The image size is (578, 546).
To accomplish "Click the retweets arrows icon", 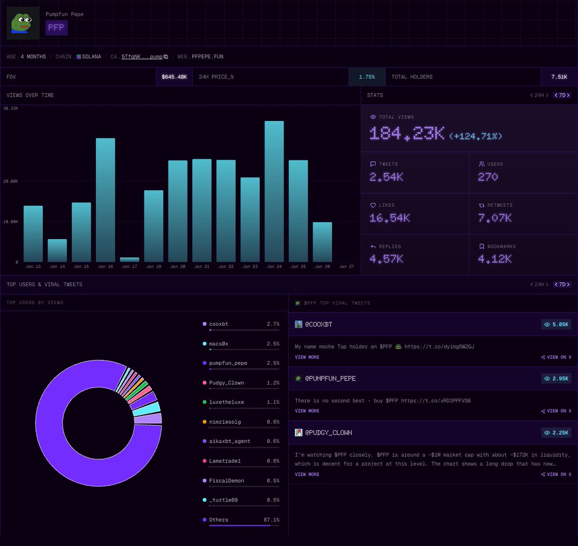I will pos(482,205).
